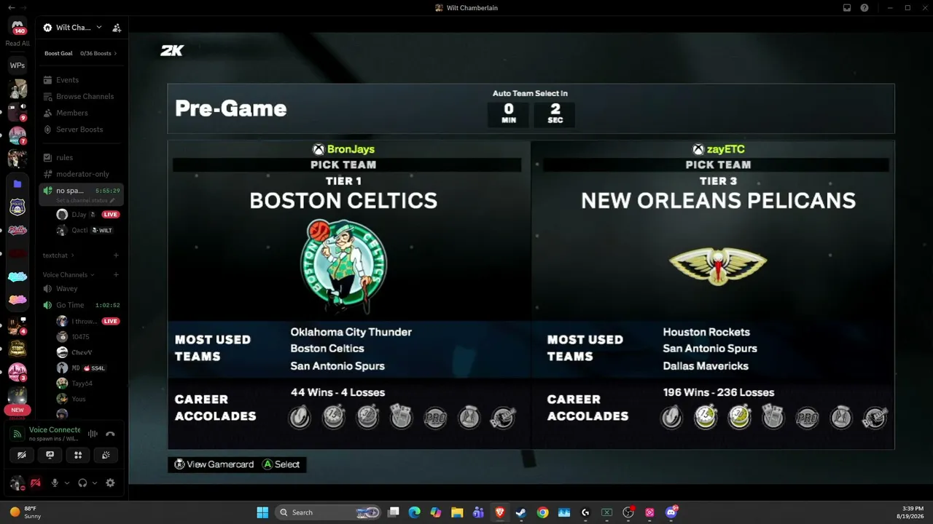Open File Explorer from the taskbar
This screenshot has height=524, width=933.
457,512
